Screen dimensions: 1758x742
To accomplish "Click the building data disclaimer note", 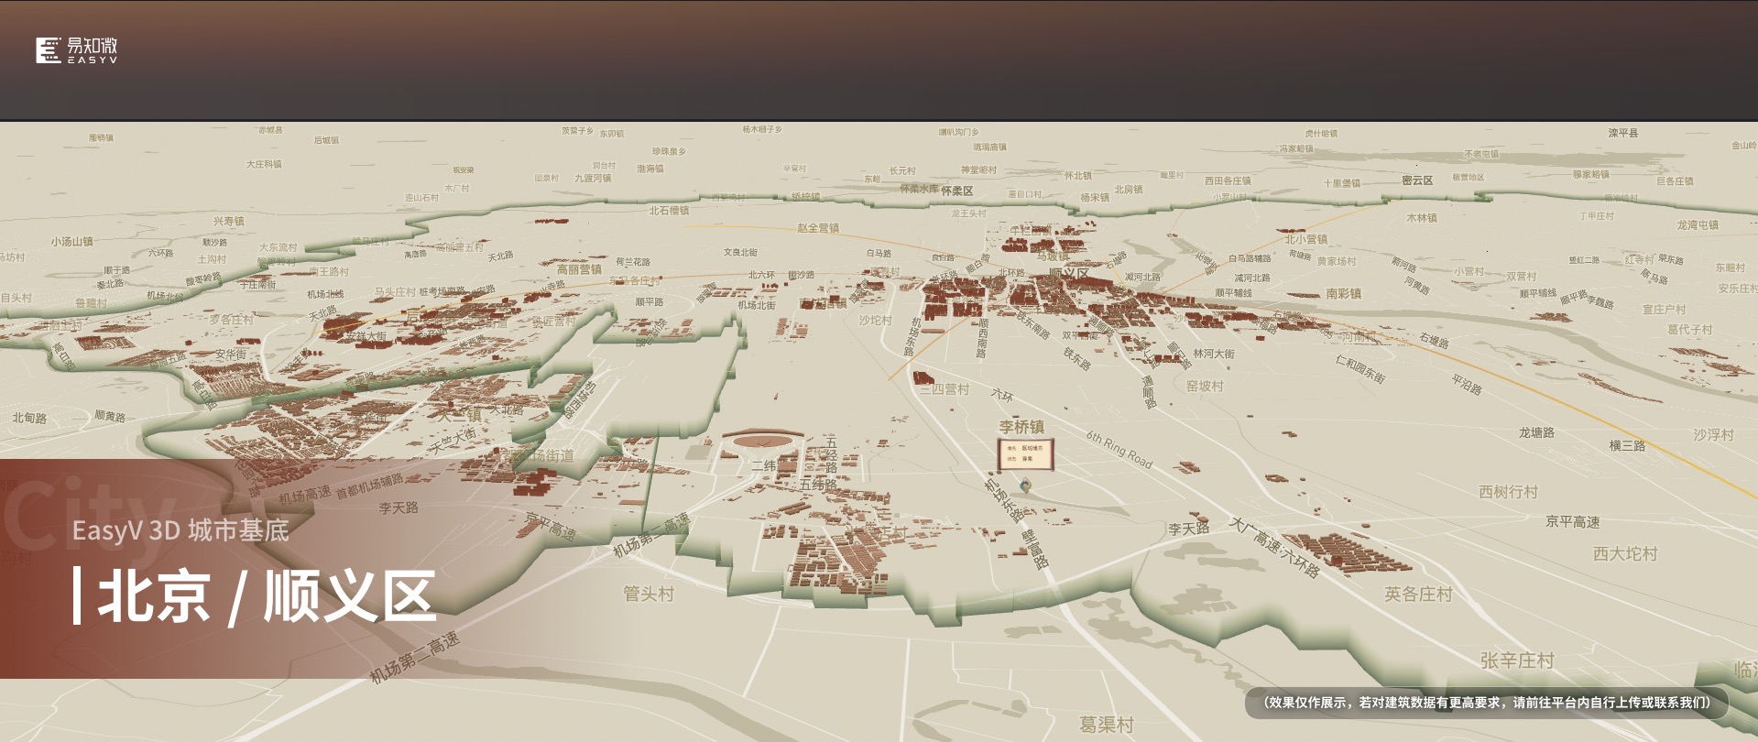I will click(x=1486, y=703).
